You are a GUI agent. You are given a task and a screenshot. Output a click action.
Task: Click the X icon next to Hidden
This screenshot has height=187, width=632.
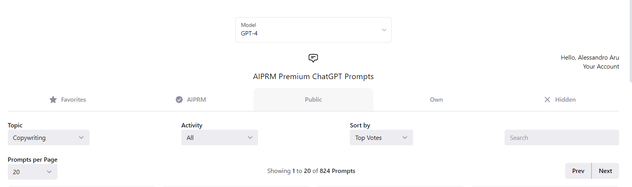tap(547, 100)
